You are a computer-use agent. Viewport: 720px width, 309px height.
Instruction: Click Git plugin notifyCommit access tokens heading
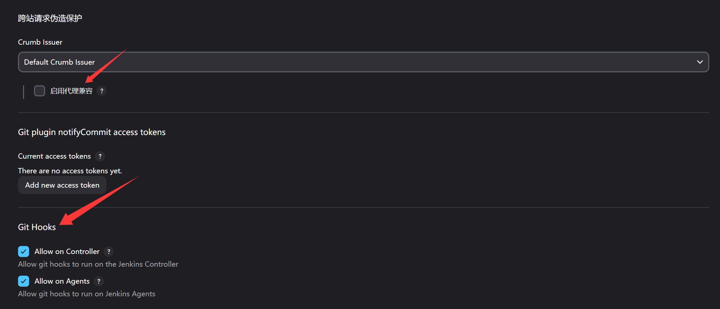pyautogui.click(x=92, y=132)
